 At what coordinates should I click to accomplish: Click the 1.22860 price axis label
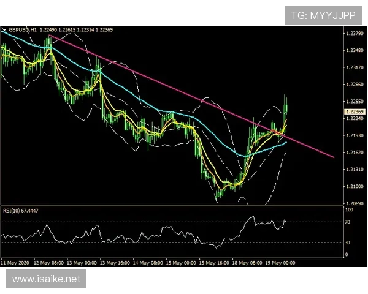pos(352,84)
